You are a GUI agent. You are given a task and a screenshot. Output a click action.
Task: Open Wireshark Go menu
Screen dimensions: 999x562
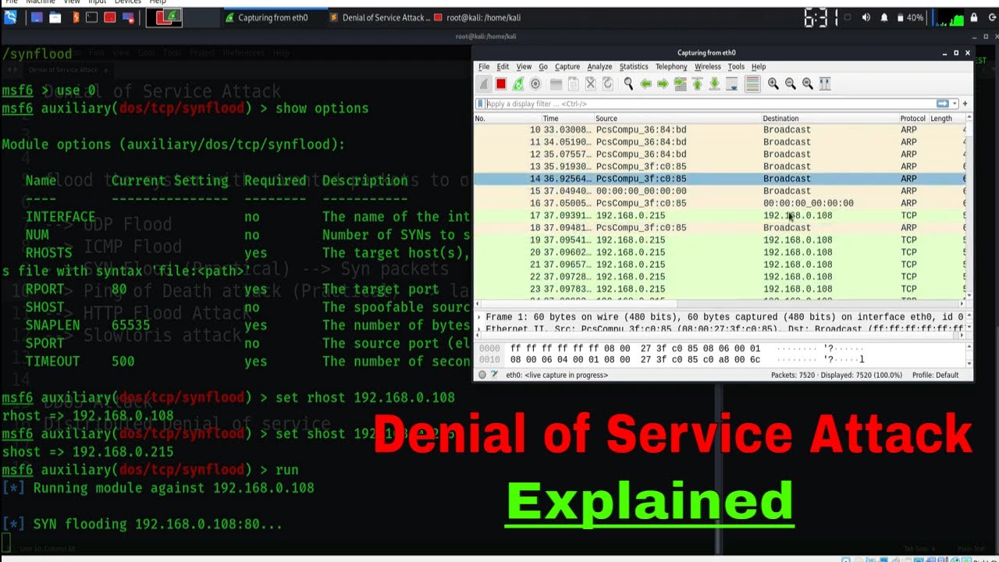coord(543,67)
